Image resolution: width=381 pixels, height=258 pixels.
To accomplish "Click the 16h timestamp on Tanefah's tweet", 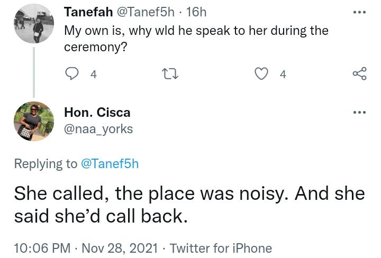I will 196,12.
